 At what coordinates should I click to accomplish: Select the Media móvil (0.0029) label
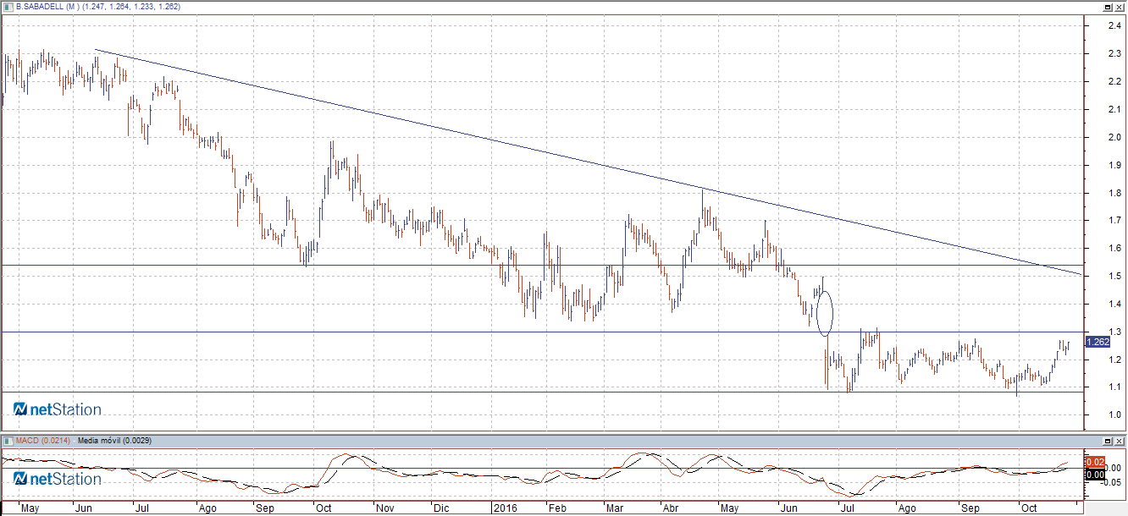tap(114, 441)
